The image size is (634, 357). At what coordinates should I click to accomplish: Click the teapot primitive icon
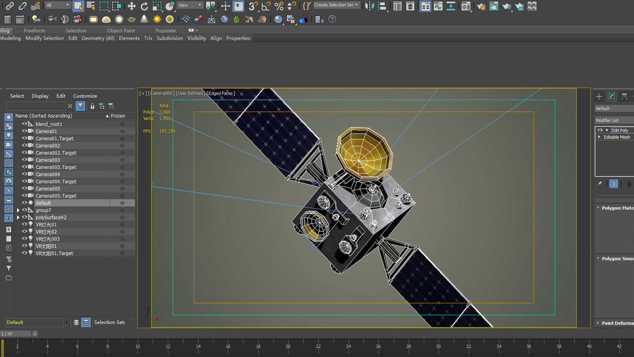(x=131, y=20)
